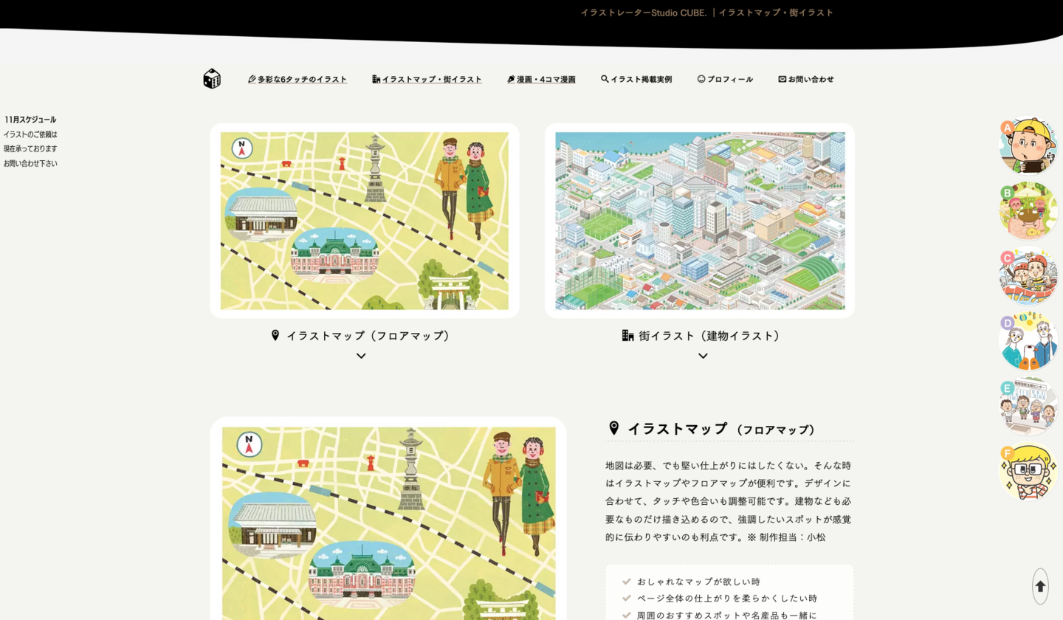Click the back-to-top arrow button
Viewport: 1063px width, 620px height.
1039,584
